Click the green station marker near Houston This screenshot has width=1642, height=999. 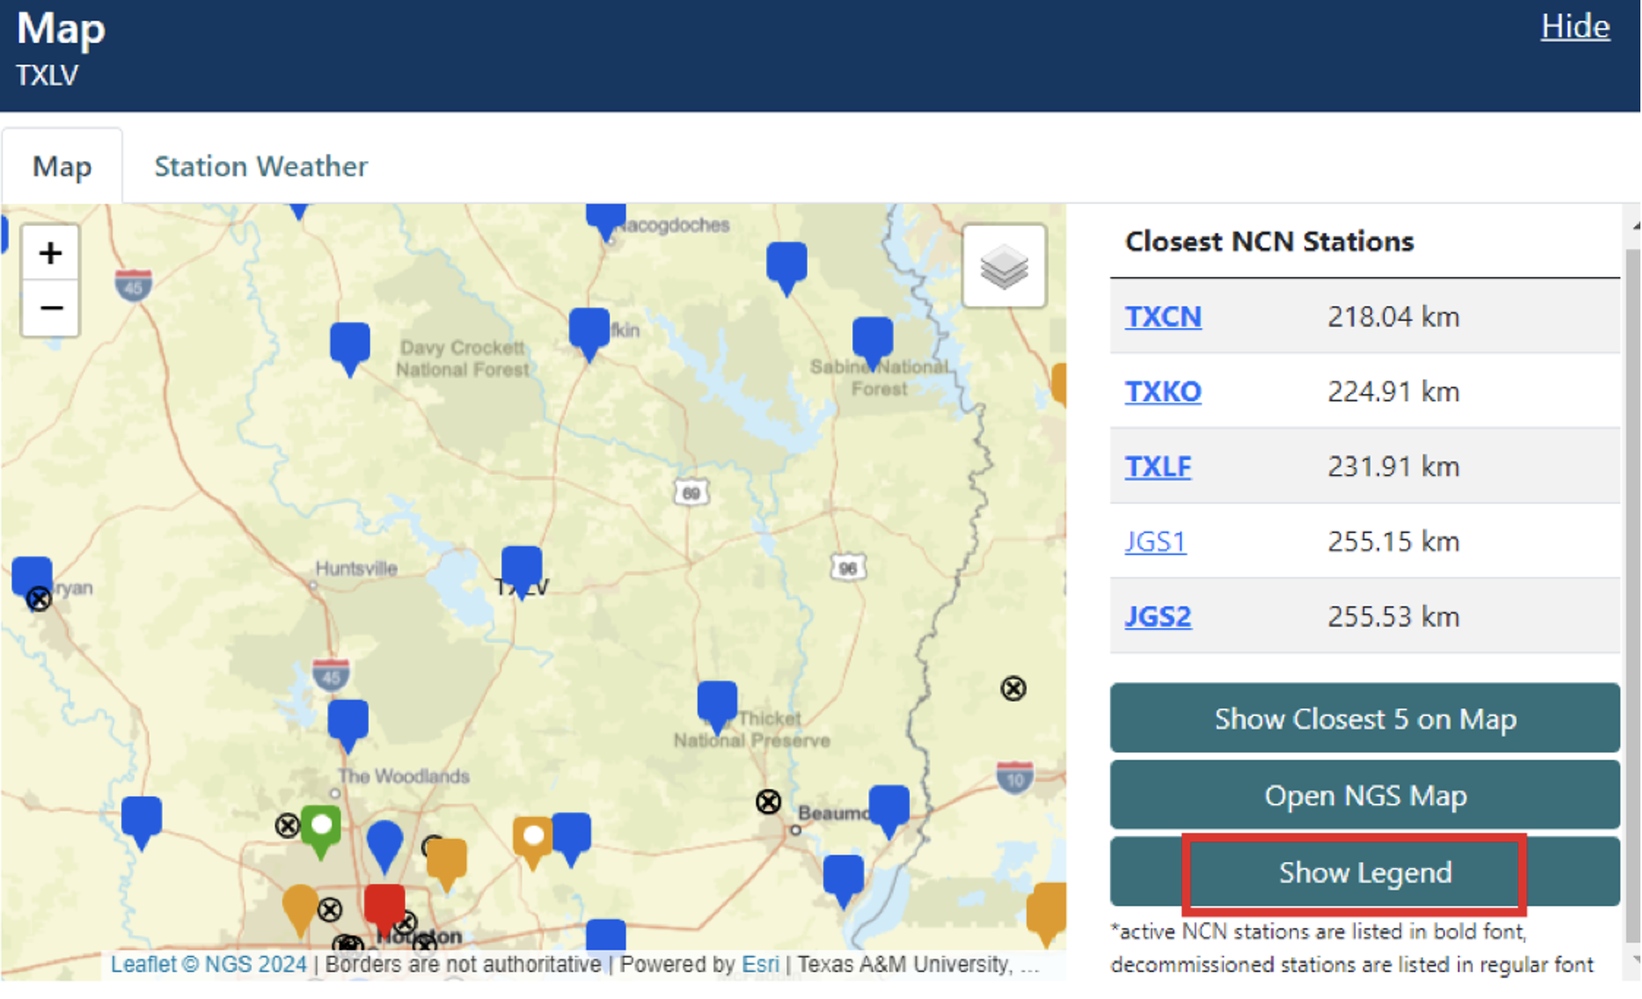tap(321, 828)
